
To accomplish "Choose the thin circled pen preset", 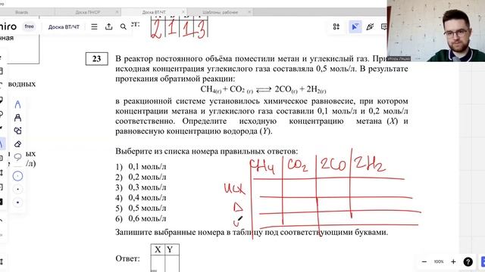I will coord(17,176).
